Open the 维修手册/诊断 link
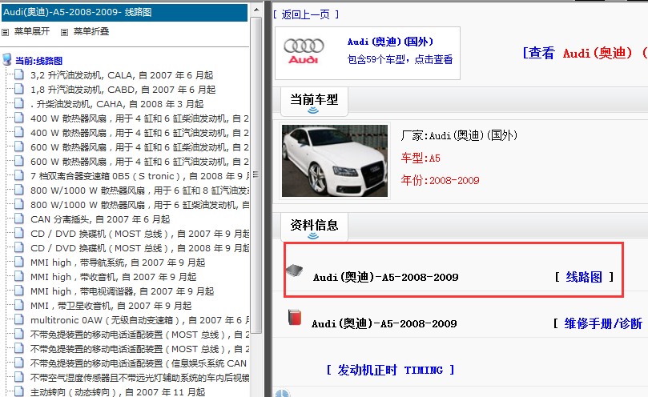 (603, 323)
